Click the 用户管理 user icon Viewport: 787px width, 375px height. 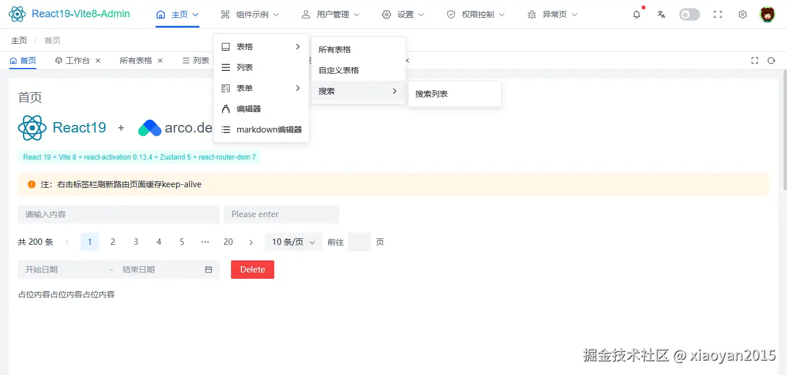(306, 14)
